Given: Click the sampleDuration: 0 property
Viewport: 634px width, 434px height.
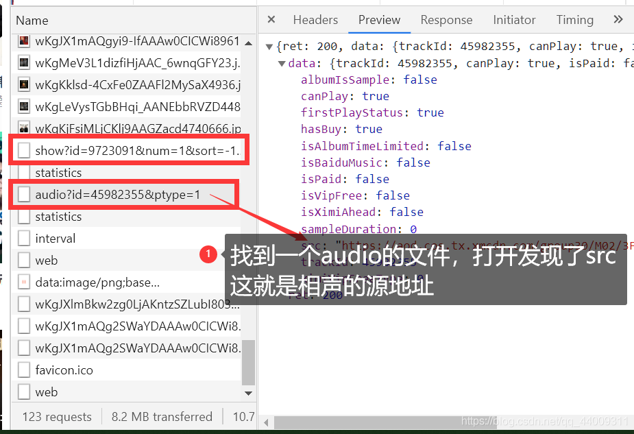Looking at the screenshot, I should (x=358, y=229).
